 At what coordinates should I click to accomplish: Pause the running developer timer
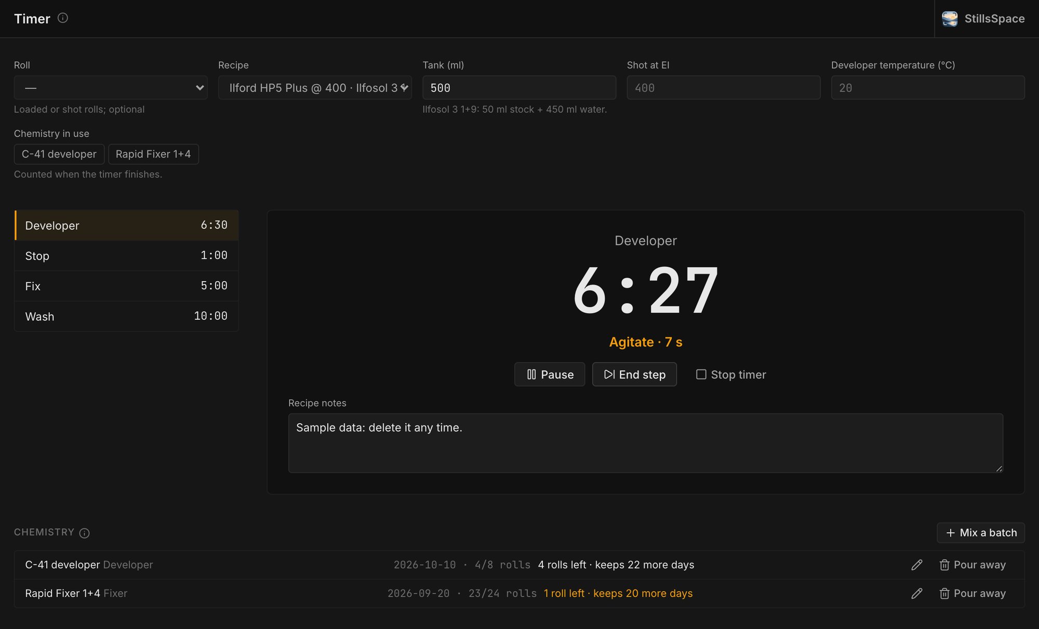pyautogui.click(x=550, y=374)
